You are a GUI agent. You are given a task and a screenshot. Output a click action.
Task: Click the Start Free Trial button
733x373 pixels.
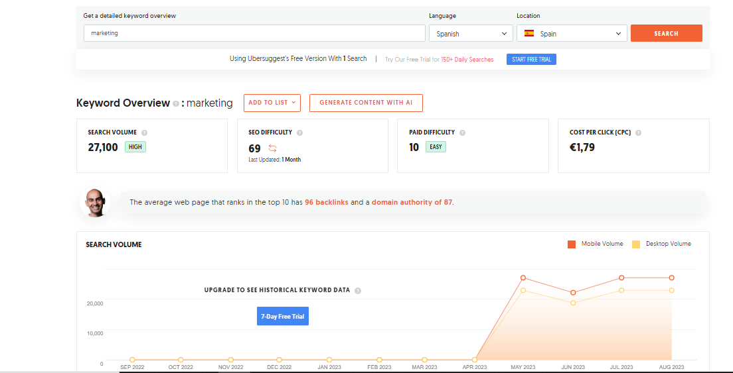[x=532, y=59]
